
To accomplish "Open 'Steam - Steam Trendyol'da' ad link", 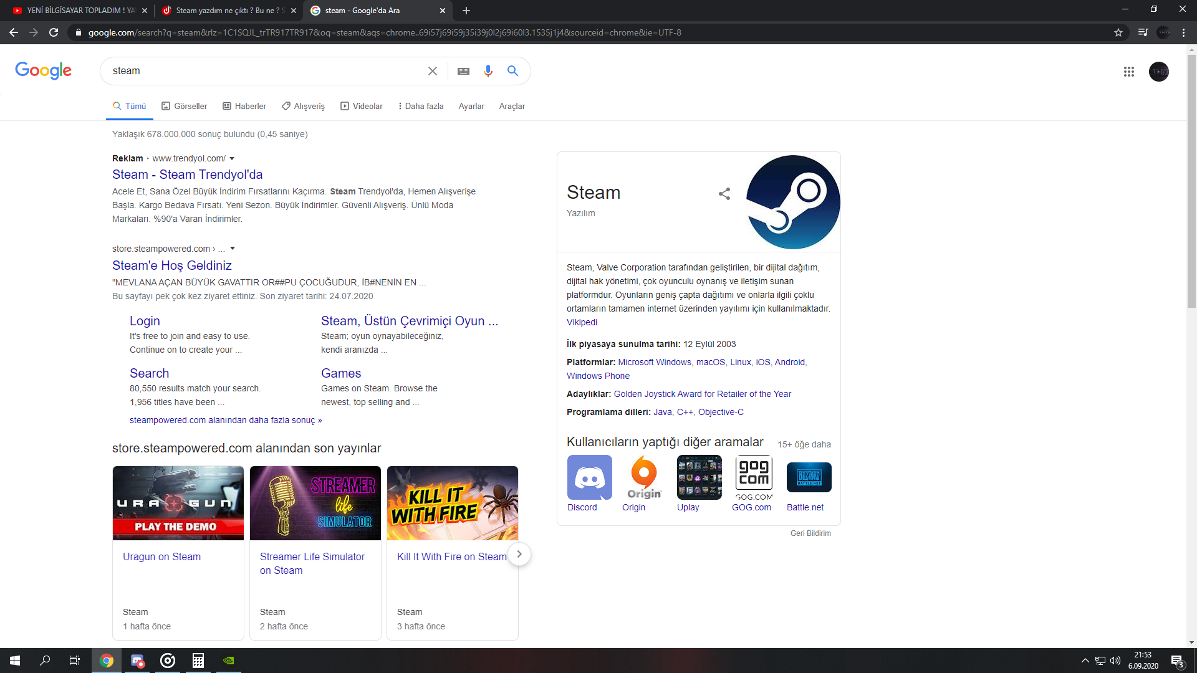I will pos(188,174).
